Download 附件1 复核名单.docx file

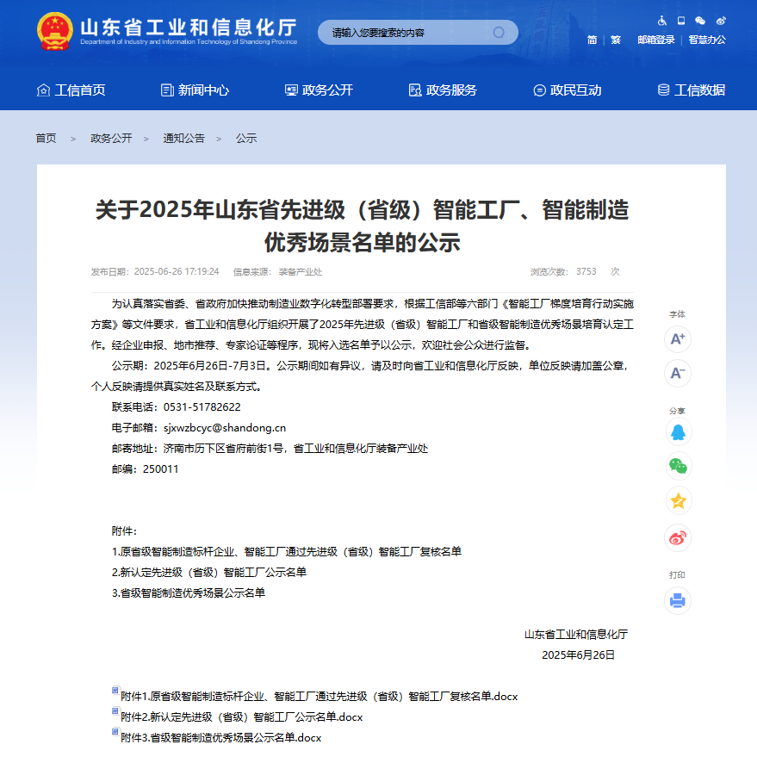320,697
